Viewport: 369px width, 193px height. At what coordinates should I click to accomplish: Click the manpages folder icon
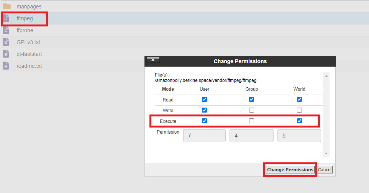[7, 7]
